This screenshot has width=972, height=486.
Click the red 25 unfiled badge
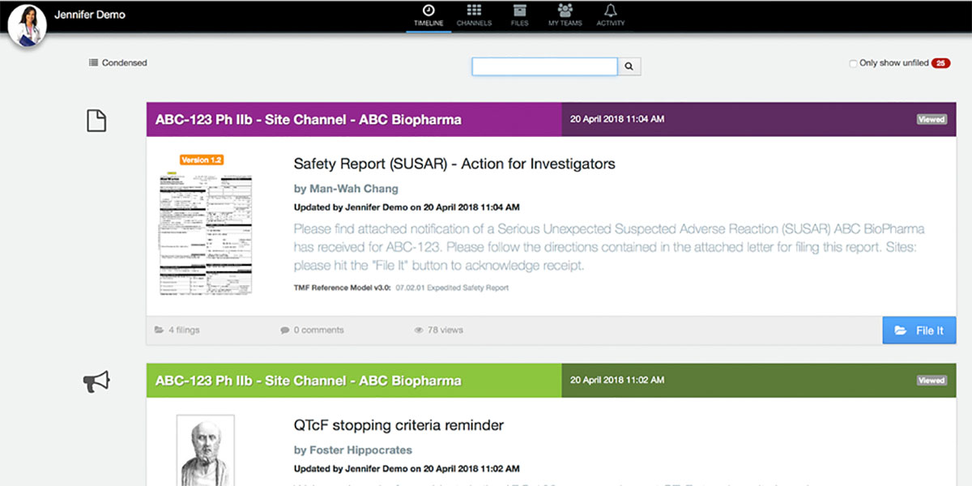point(940,63)
